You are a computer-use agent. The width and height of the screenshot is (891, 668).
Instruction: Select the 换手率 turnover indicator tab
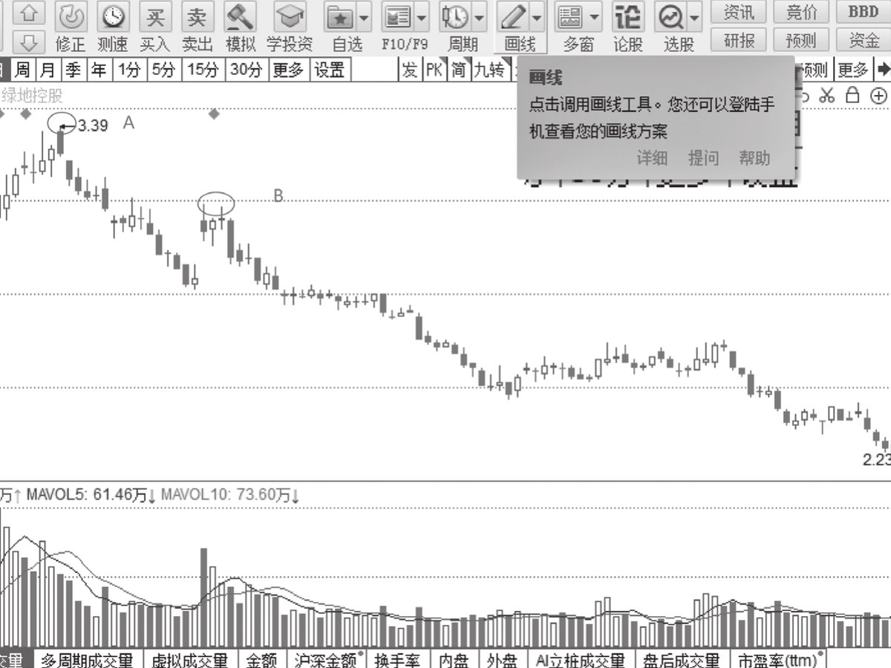pos(397,660)
